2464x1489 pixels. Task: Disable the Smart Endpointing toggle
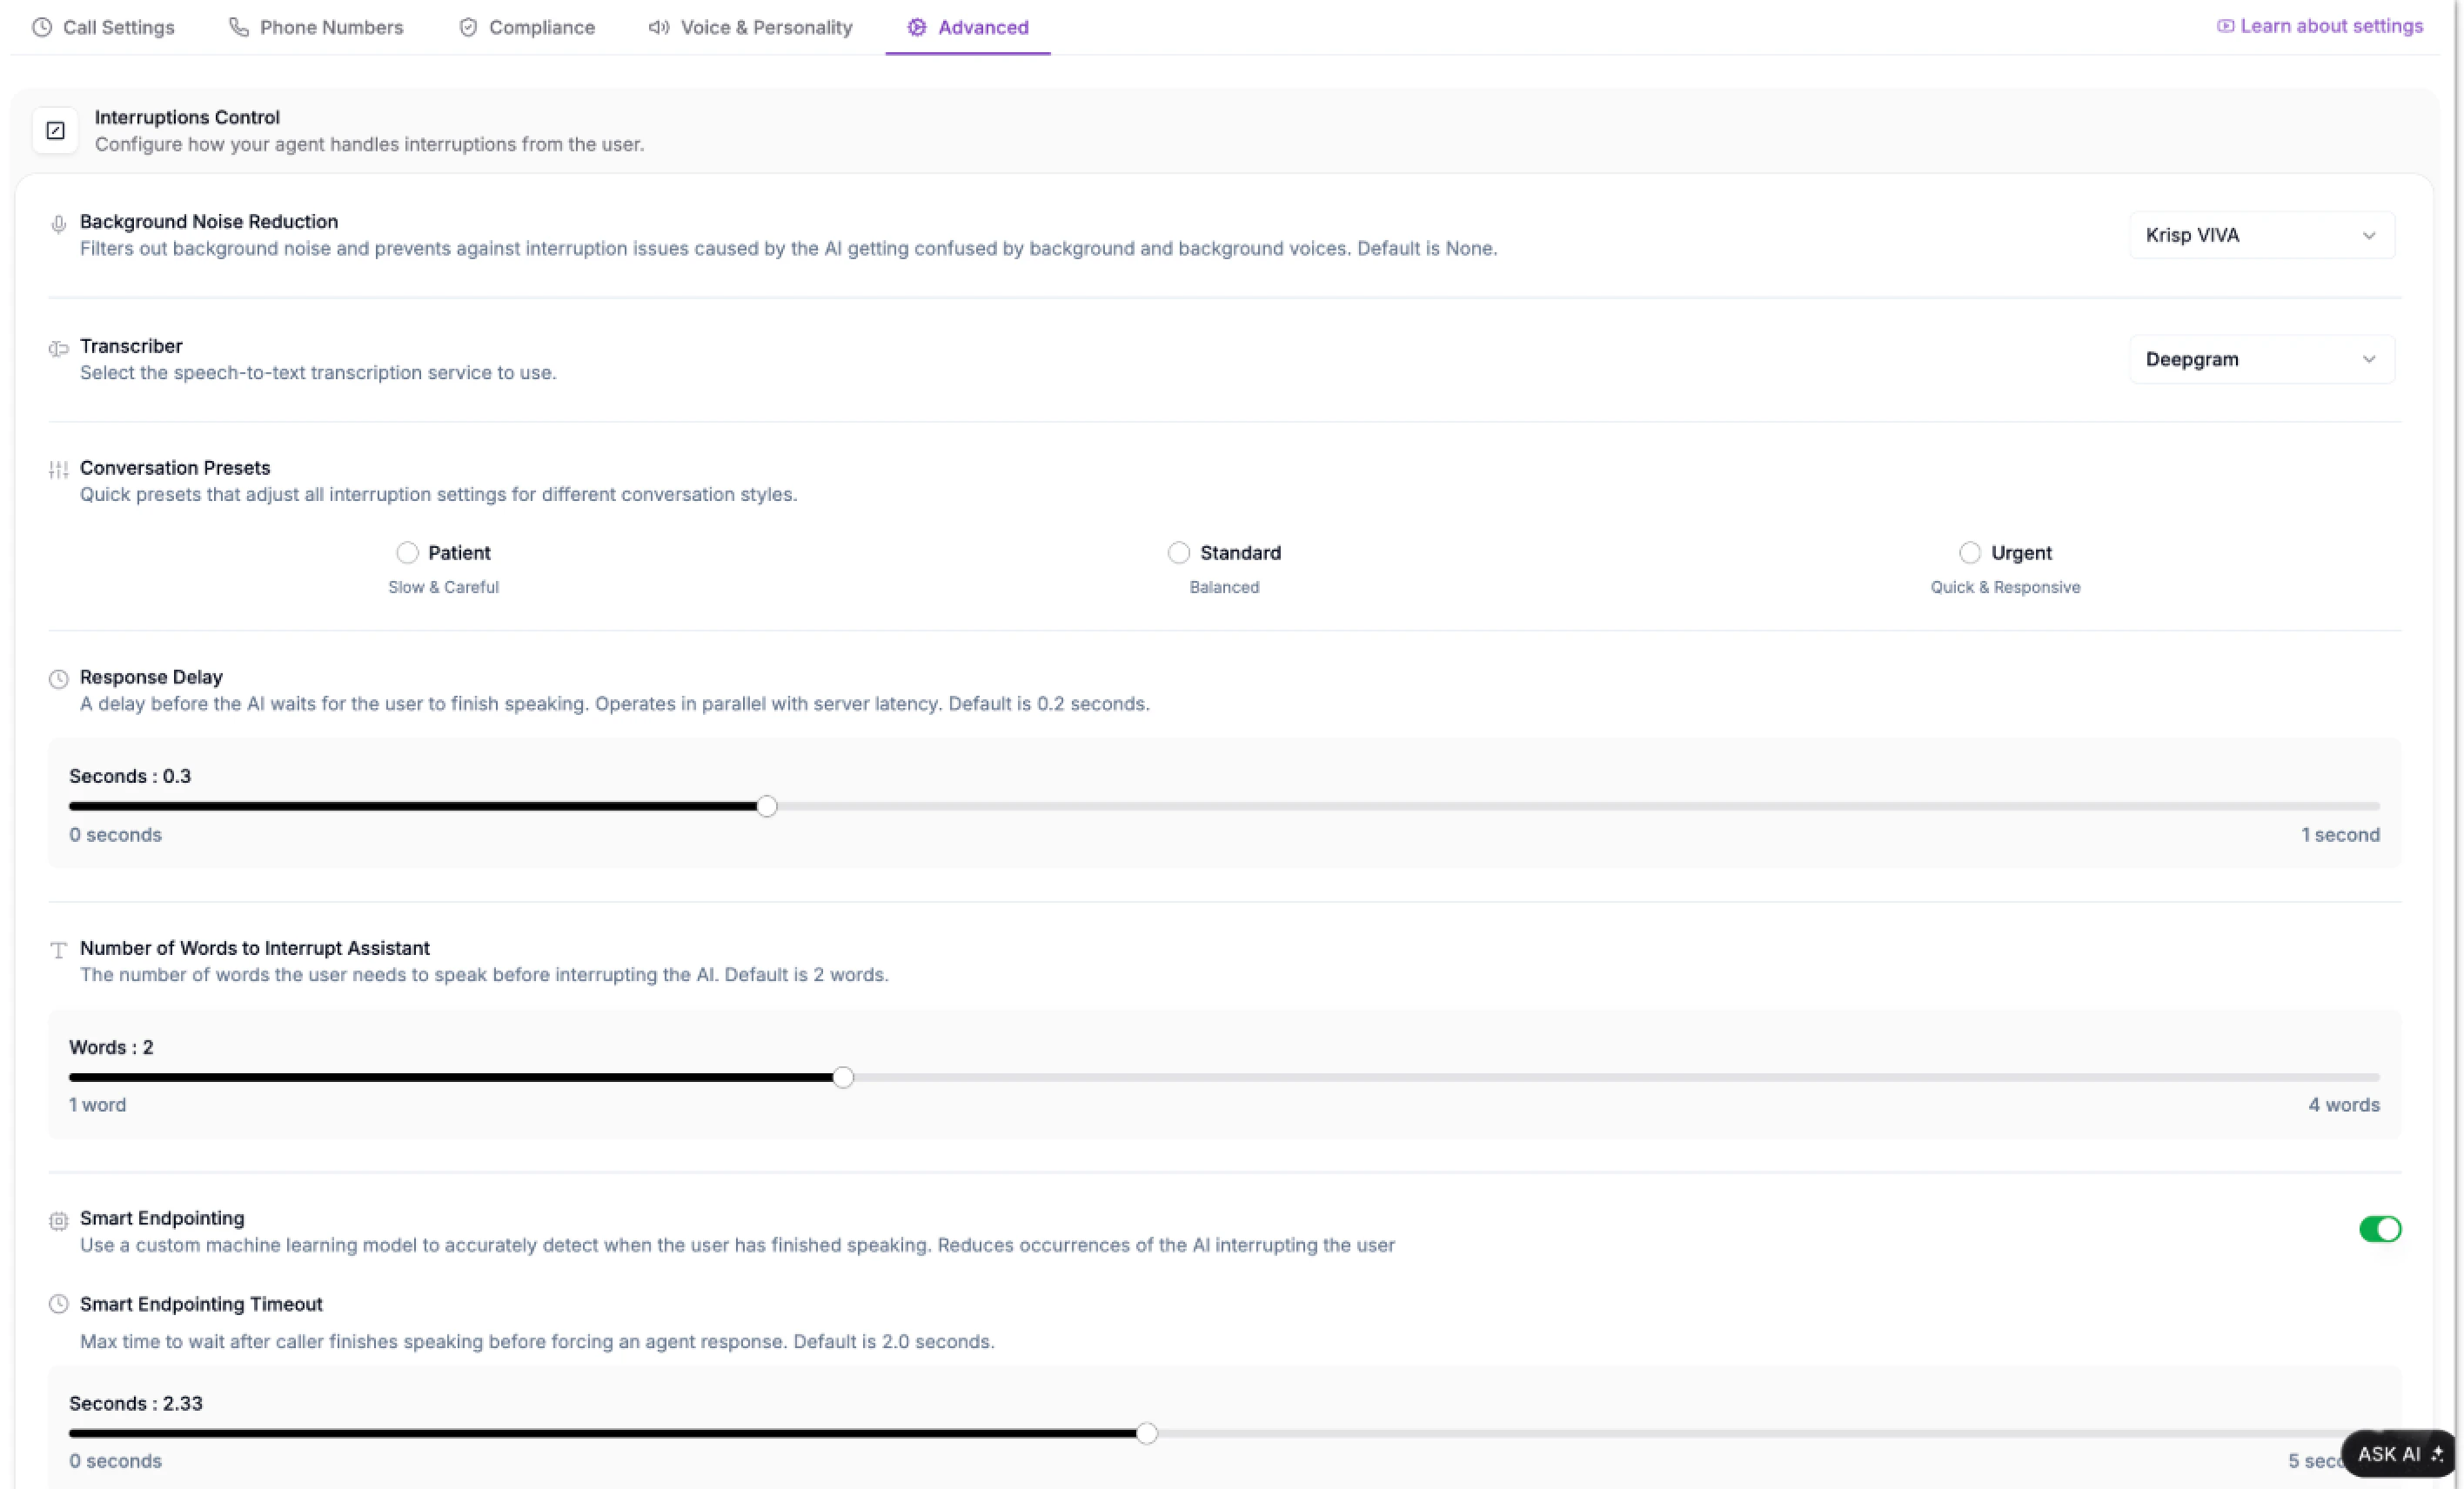coord(2379,1229)
